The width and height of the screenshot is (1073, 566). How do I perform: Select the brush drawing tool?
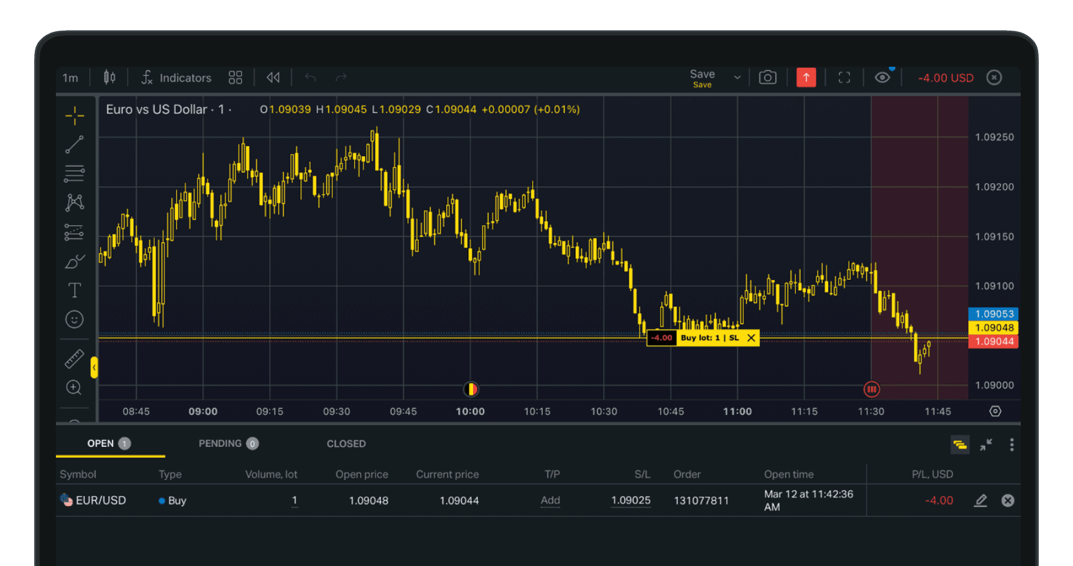tap(74, 260)
